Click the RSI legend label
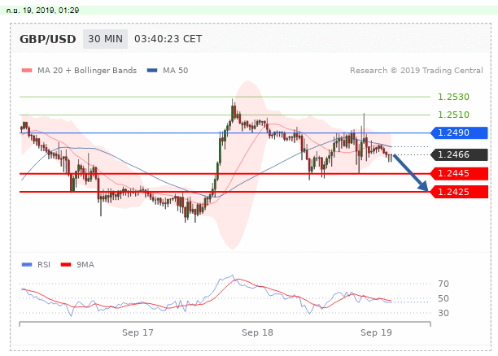498x356 pixels. 44,265
